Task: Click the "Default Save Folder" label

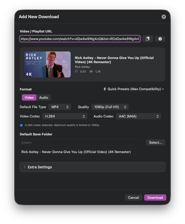Action: [36, 134]
